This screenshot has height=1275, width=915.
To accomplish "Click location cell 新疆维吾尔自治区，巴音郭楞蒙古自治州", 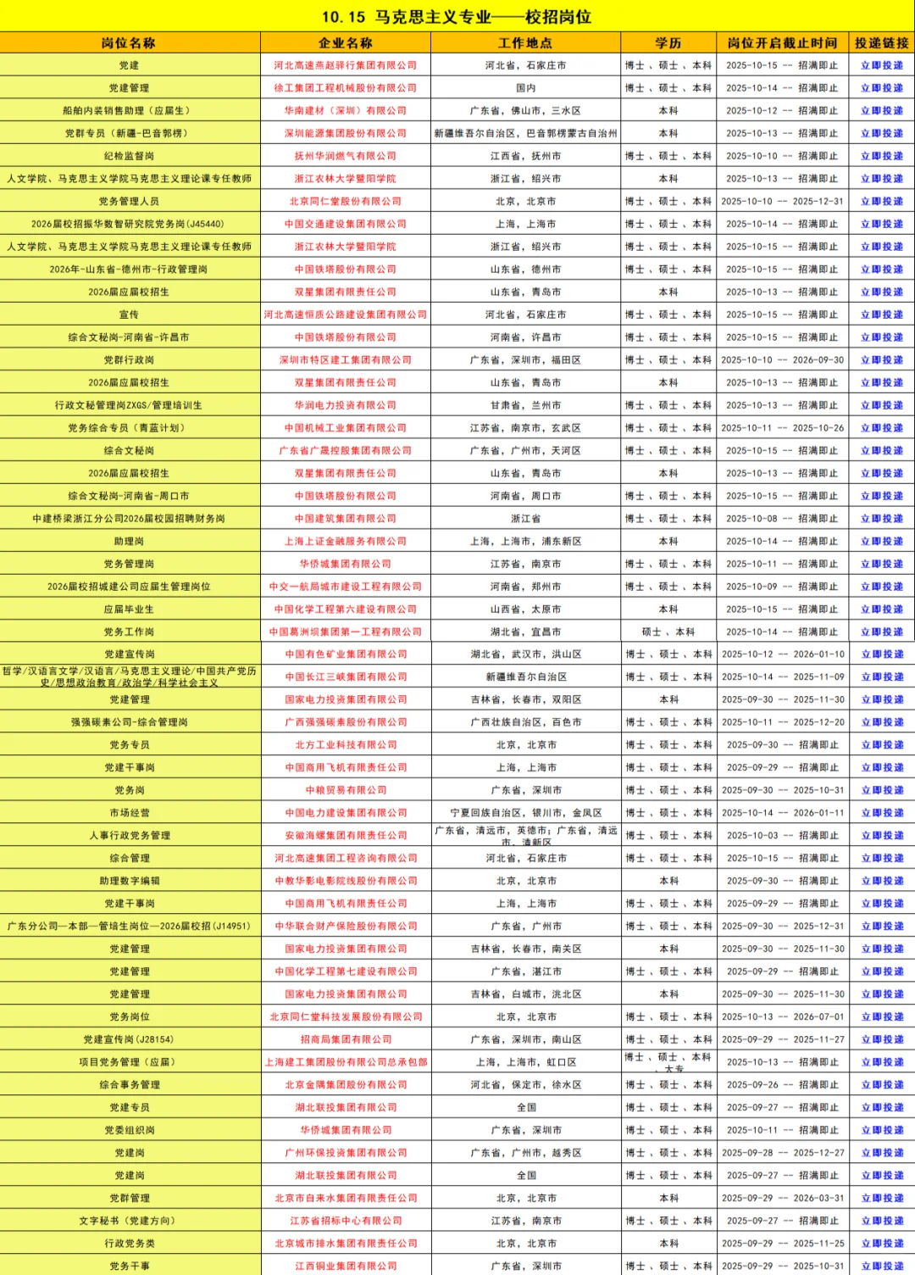I will (x=525, y=133).
